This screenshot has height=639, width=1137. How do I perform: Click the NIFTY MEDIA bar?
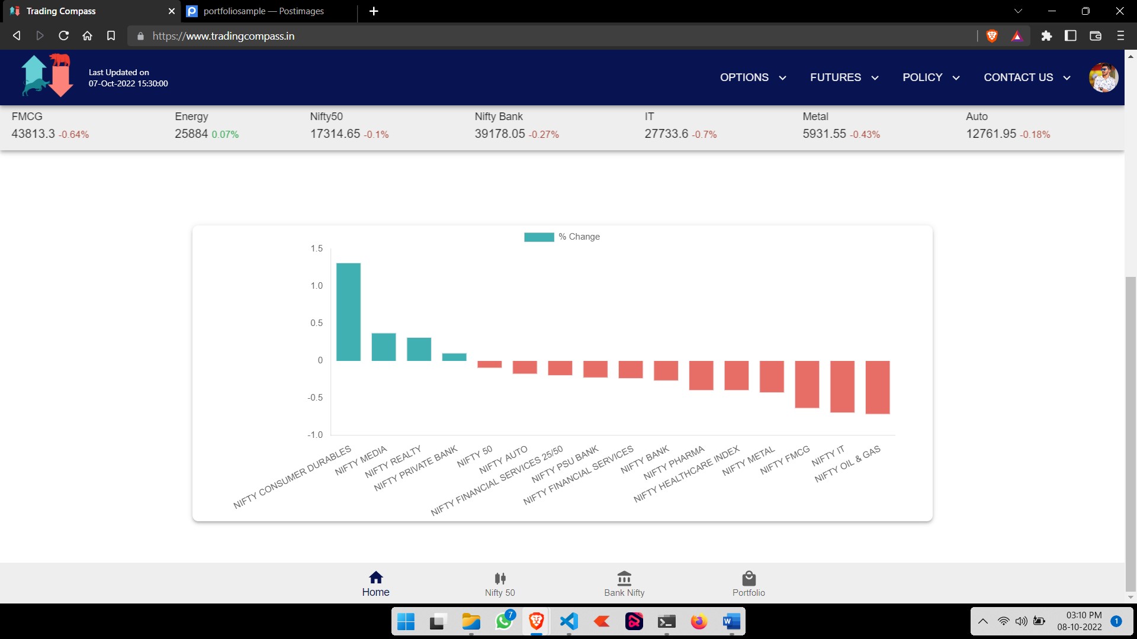384,347
